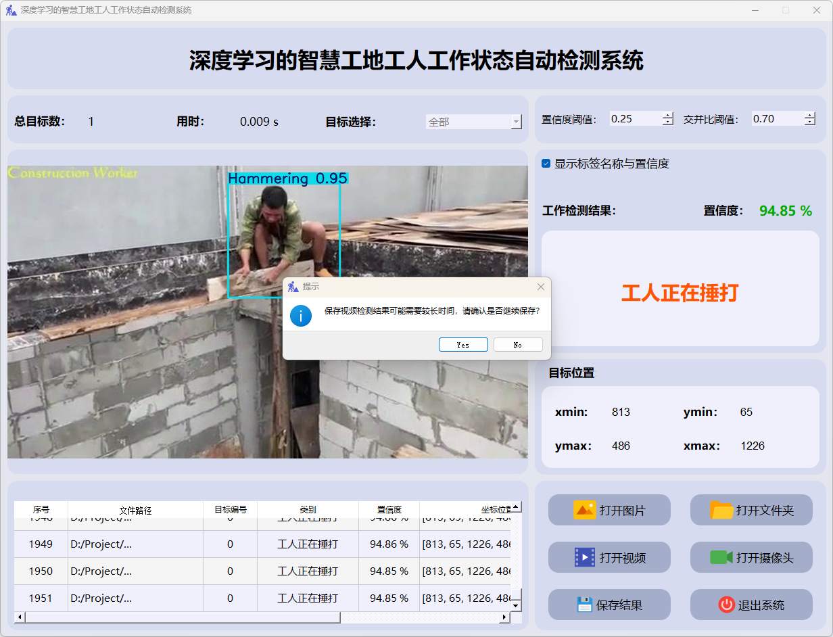Click the 置信度 column header in table

point(389,510)
